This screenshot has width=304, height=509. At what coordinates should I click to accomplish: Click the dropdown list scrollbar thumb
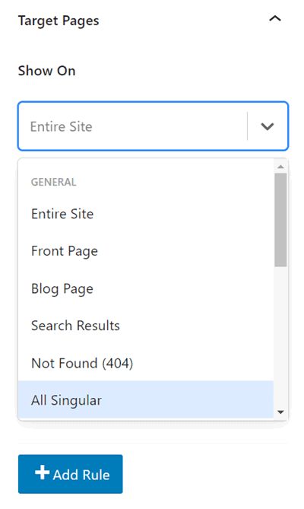coord(280,220)
